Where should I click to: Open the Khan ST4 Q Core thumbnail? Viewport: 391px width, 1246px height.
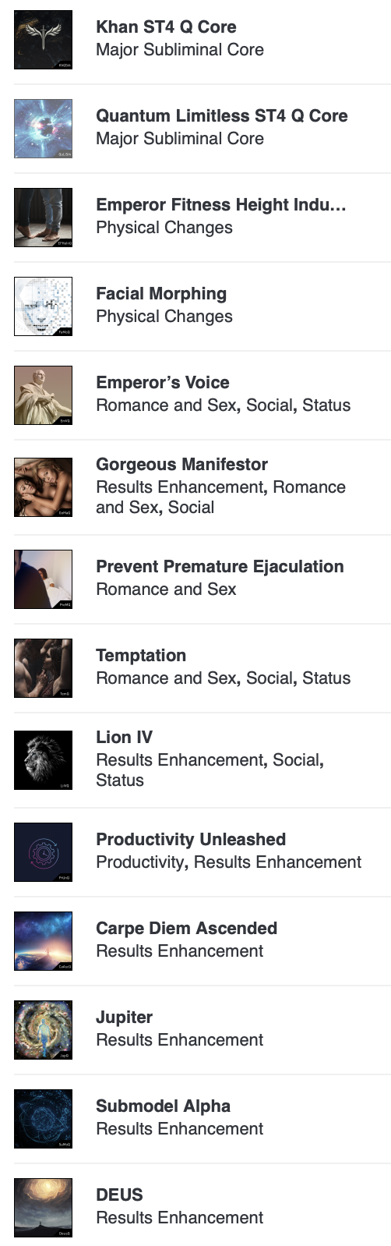pos(43,40)
